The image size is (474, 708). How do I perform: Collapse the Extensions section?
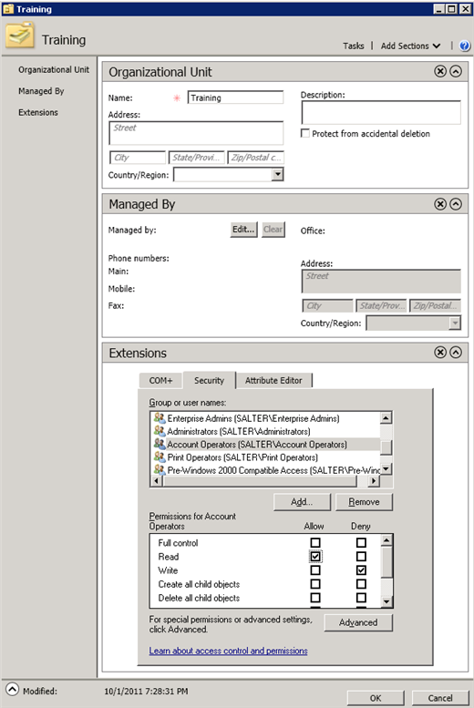point(456,353)
